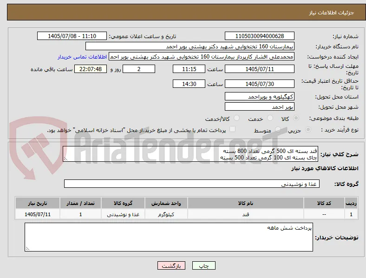
Task: Click the شماره نیاز field 1105030094000628
Action: (259, 36)
